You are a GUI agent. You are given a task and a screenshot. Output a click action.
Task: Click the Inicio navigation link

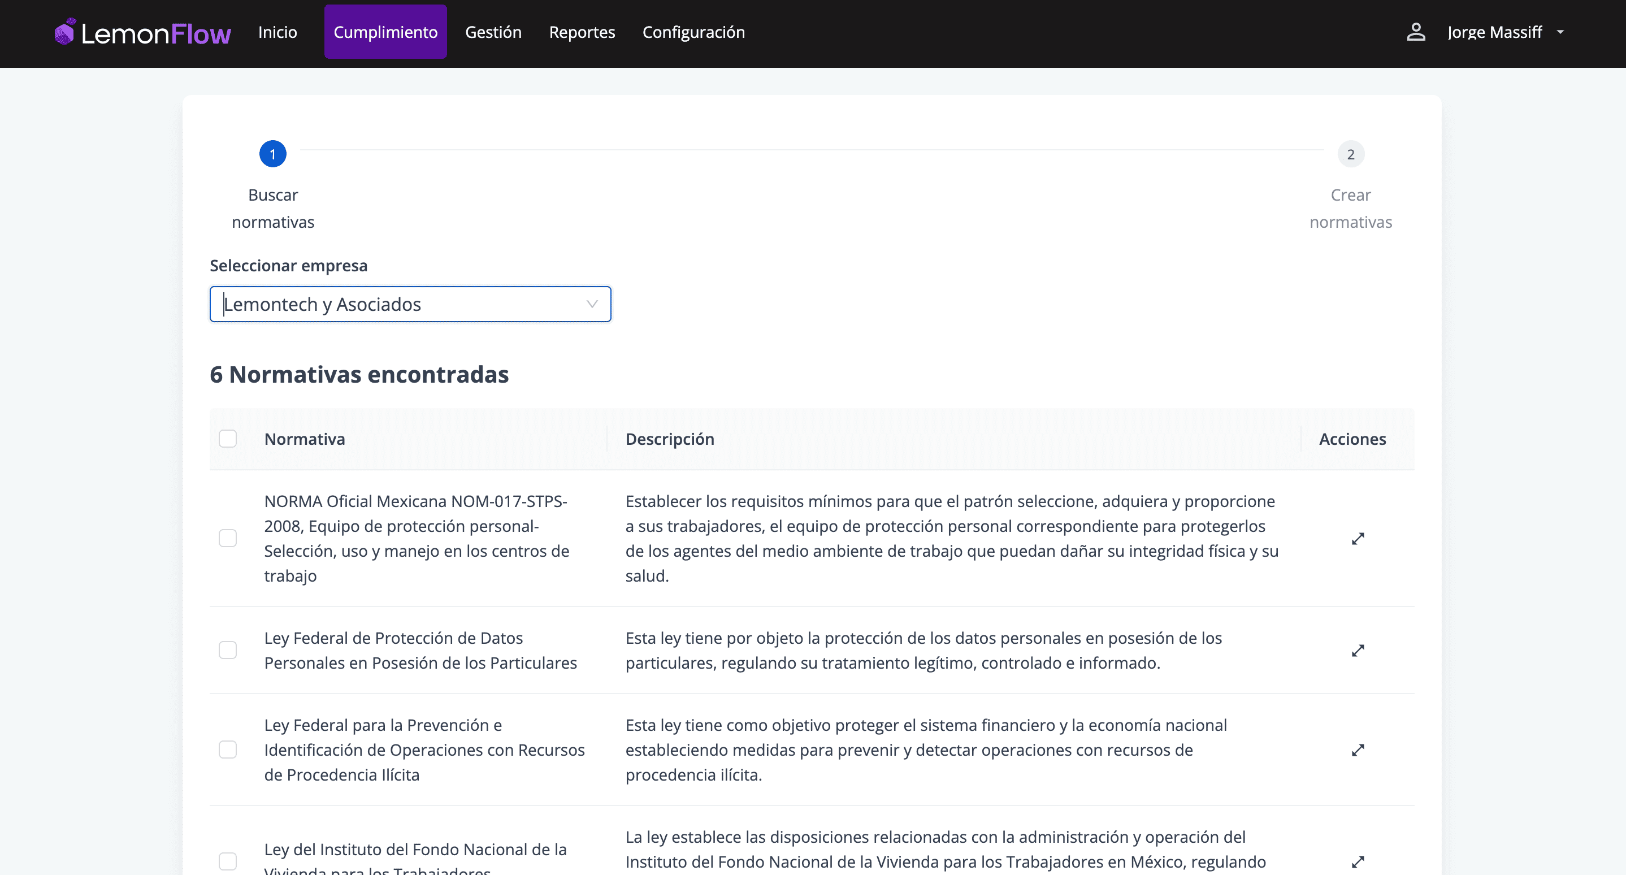pos(277,32)
